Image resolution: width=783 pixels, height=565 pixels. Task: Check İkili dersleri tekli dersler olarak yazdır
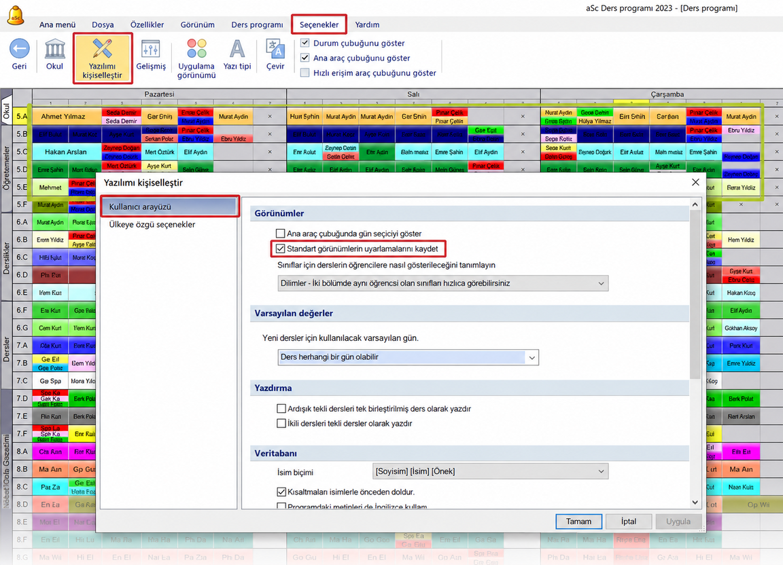click(281, 423)
